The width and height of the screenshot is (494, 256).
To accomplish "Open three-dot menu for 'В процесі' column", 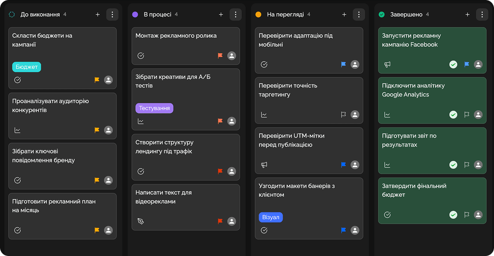I will (x=235, y=15).
